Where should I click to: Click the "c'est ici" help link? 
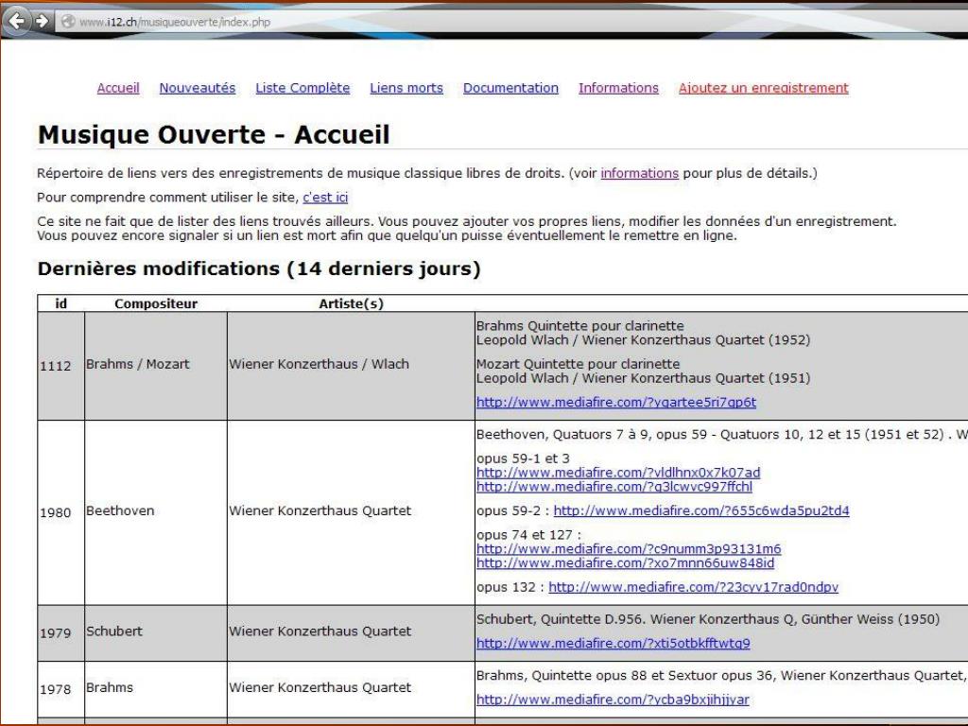click(x=325, y=197)
